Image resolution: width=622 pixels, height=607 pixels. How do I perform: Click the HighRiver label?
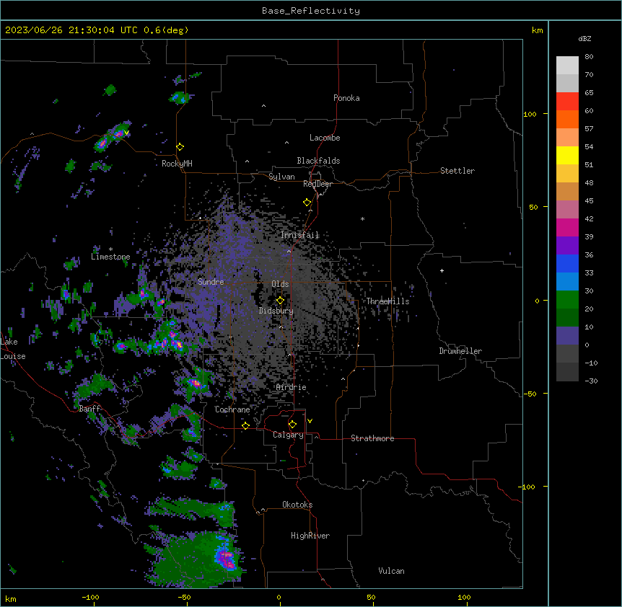tap(310, 536)
